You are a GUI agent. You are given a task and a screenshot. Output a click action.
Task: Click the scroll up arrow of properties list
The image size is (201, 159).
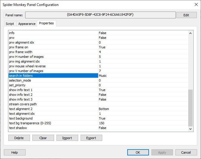(191, 33)
